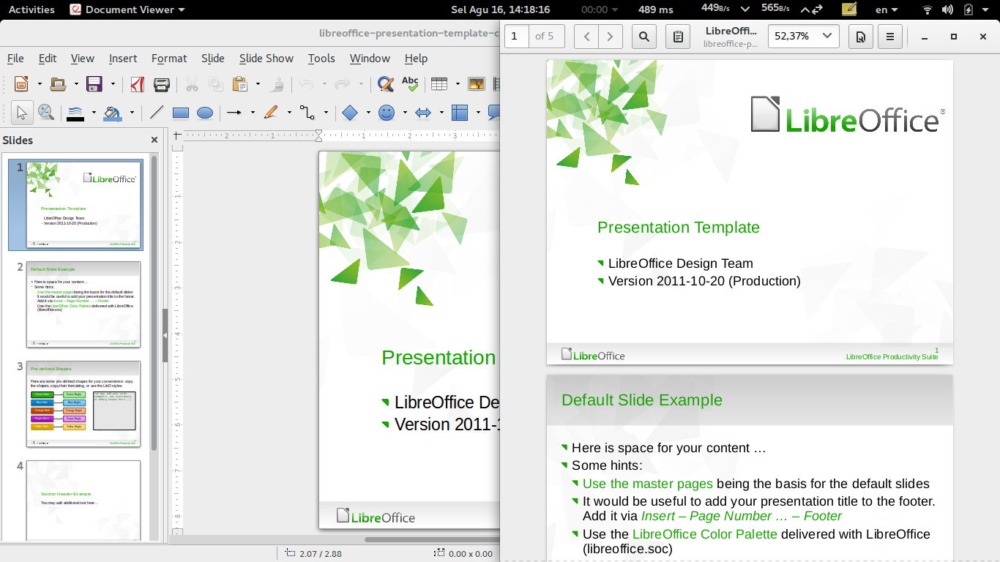Select the Flowchart shapes tool
Screen dimensions: 1000x562
click(x=460, y=113)
